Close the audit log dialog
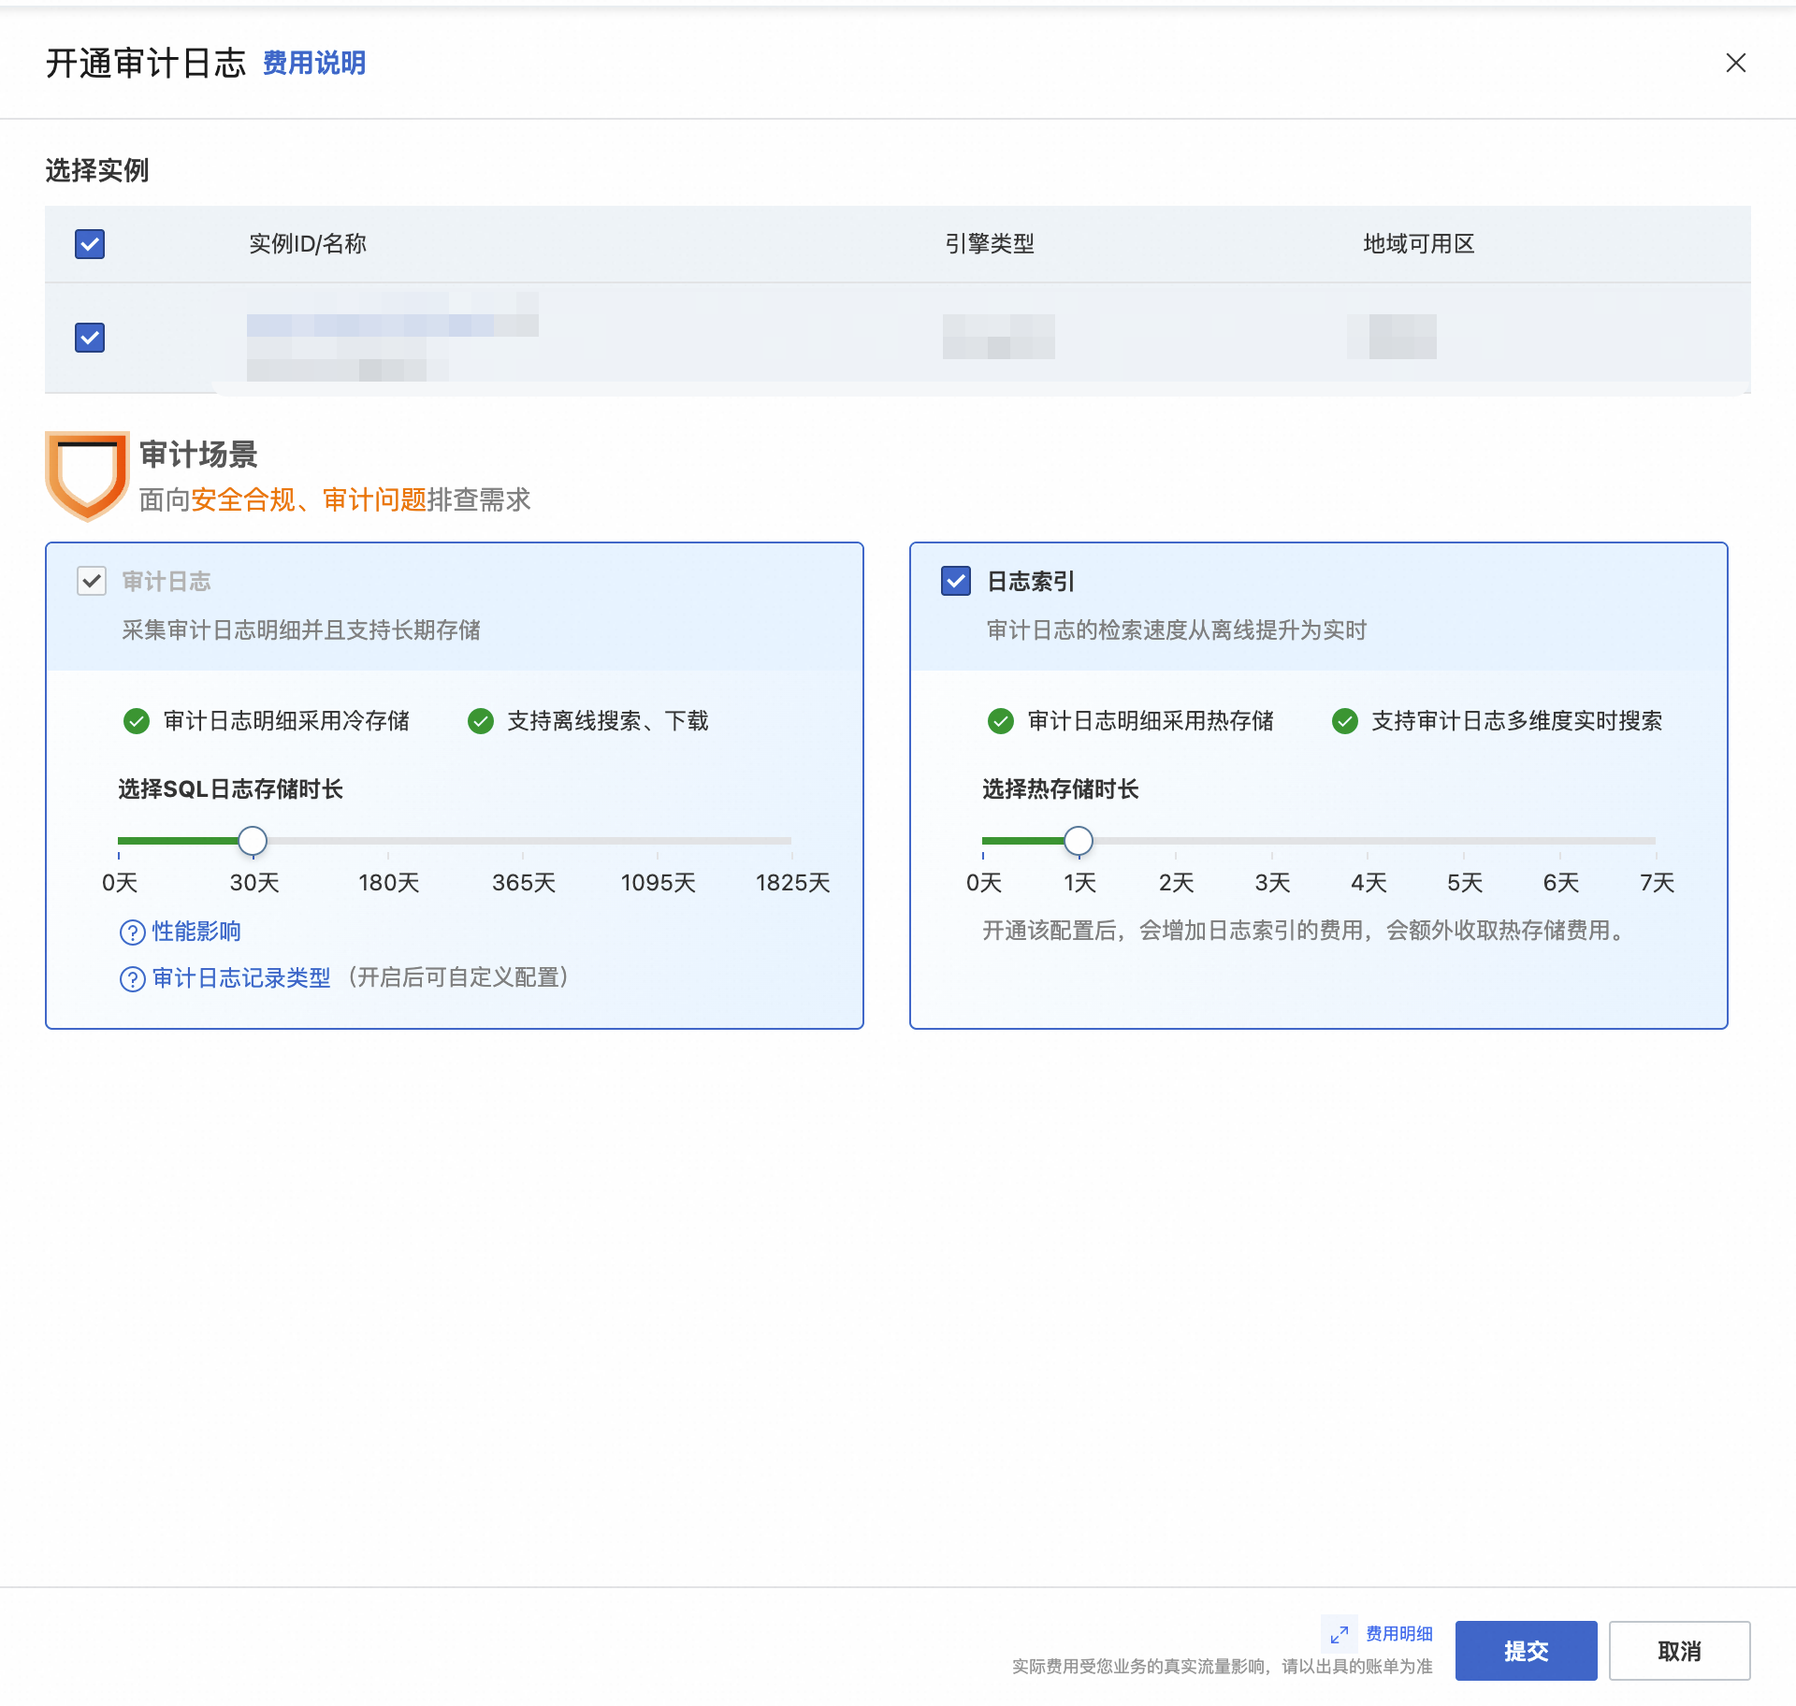Viewport: 1796px width, 1706px height. pos(1735,63)
